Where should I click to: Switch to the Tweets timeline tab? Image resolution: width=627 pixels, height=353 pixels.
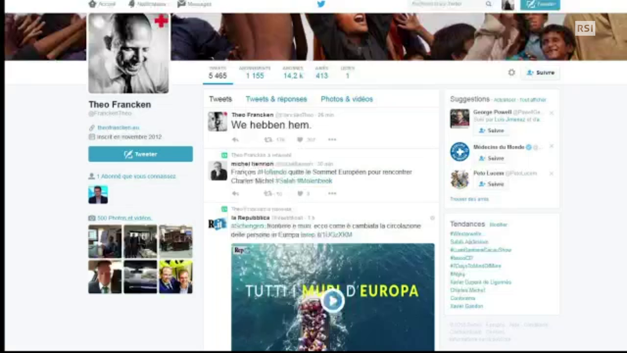(x=220, y=99)
